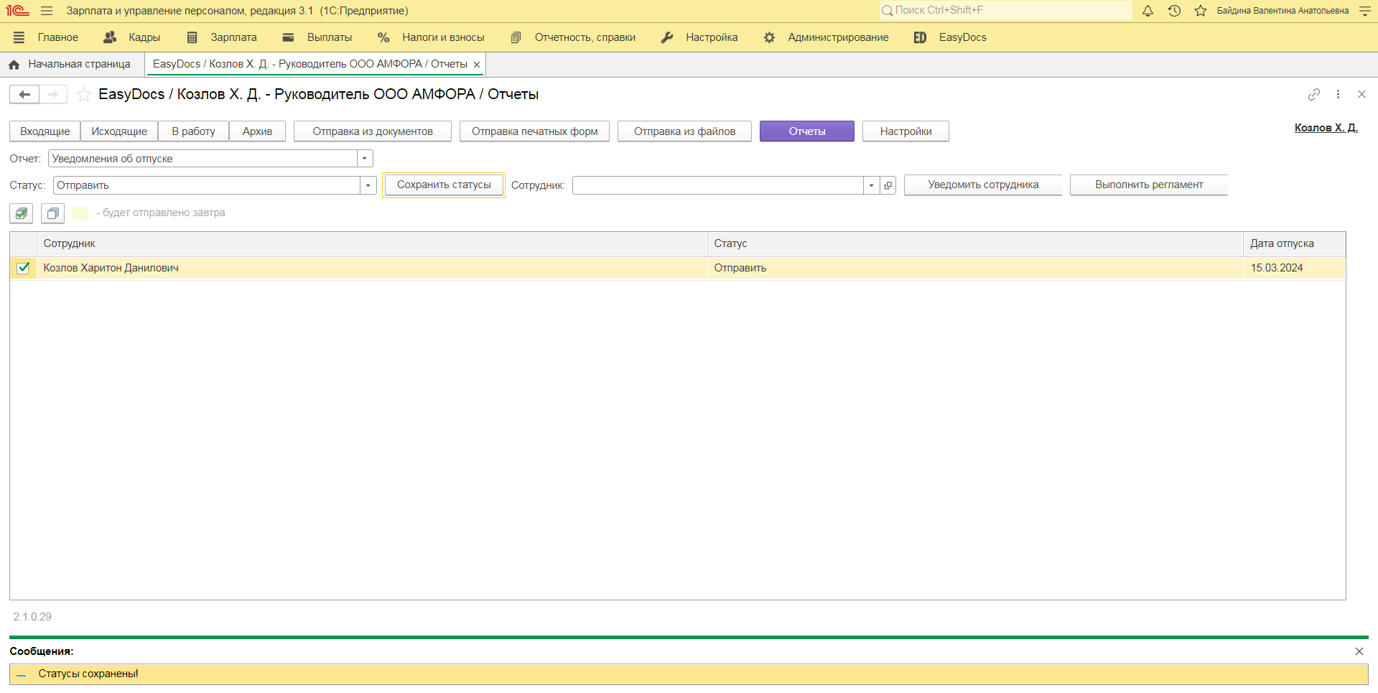The height and width of the screenshot is (693, 1378).
Task: Expand the Сотрудник dropdown list
Action: (x=872, y=185)
